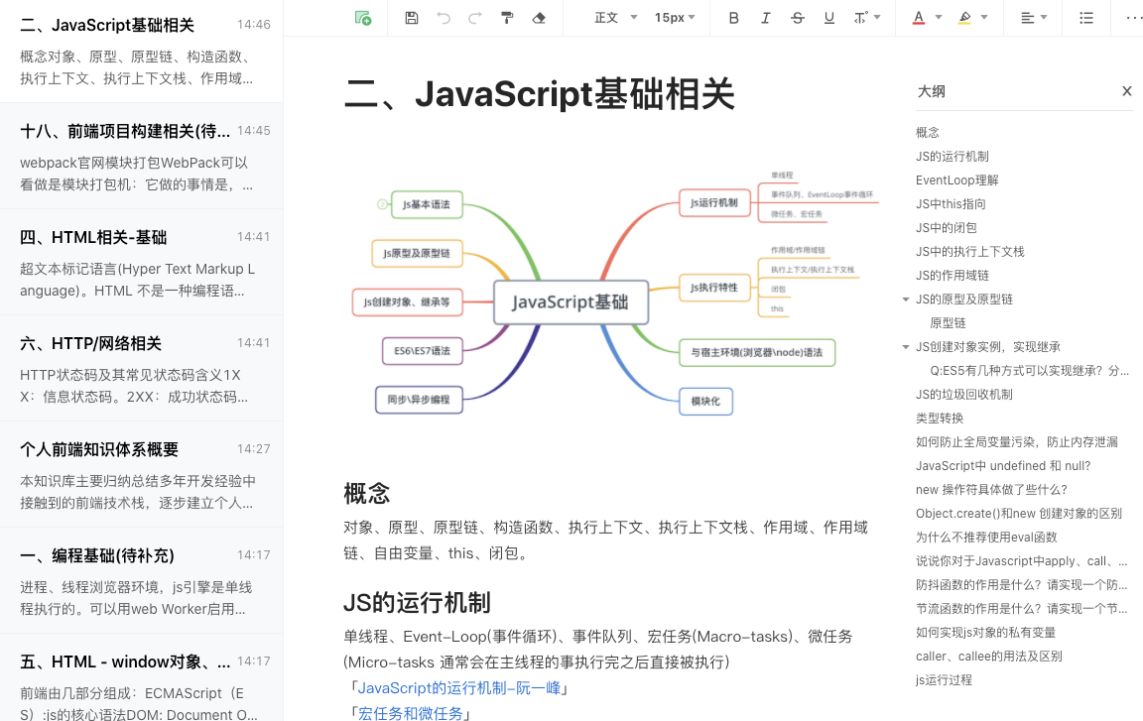Redo the last undone edit
1143x721 pixels.
(475, 18)
